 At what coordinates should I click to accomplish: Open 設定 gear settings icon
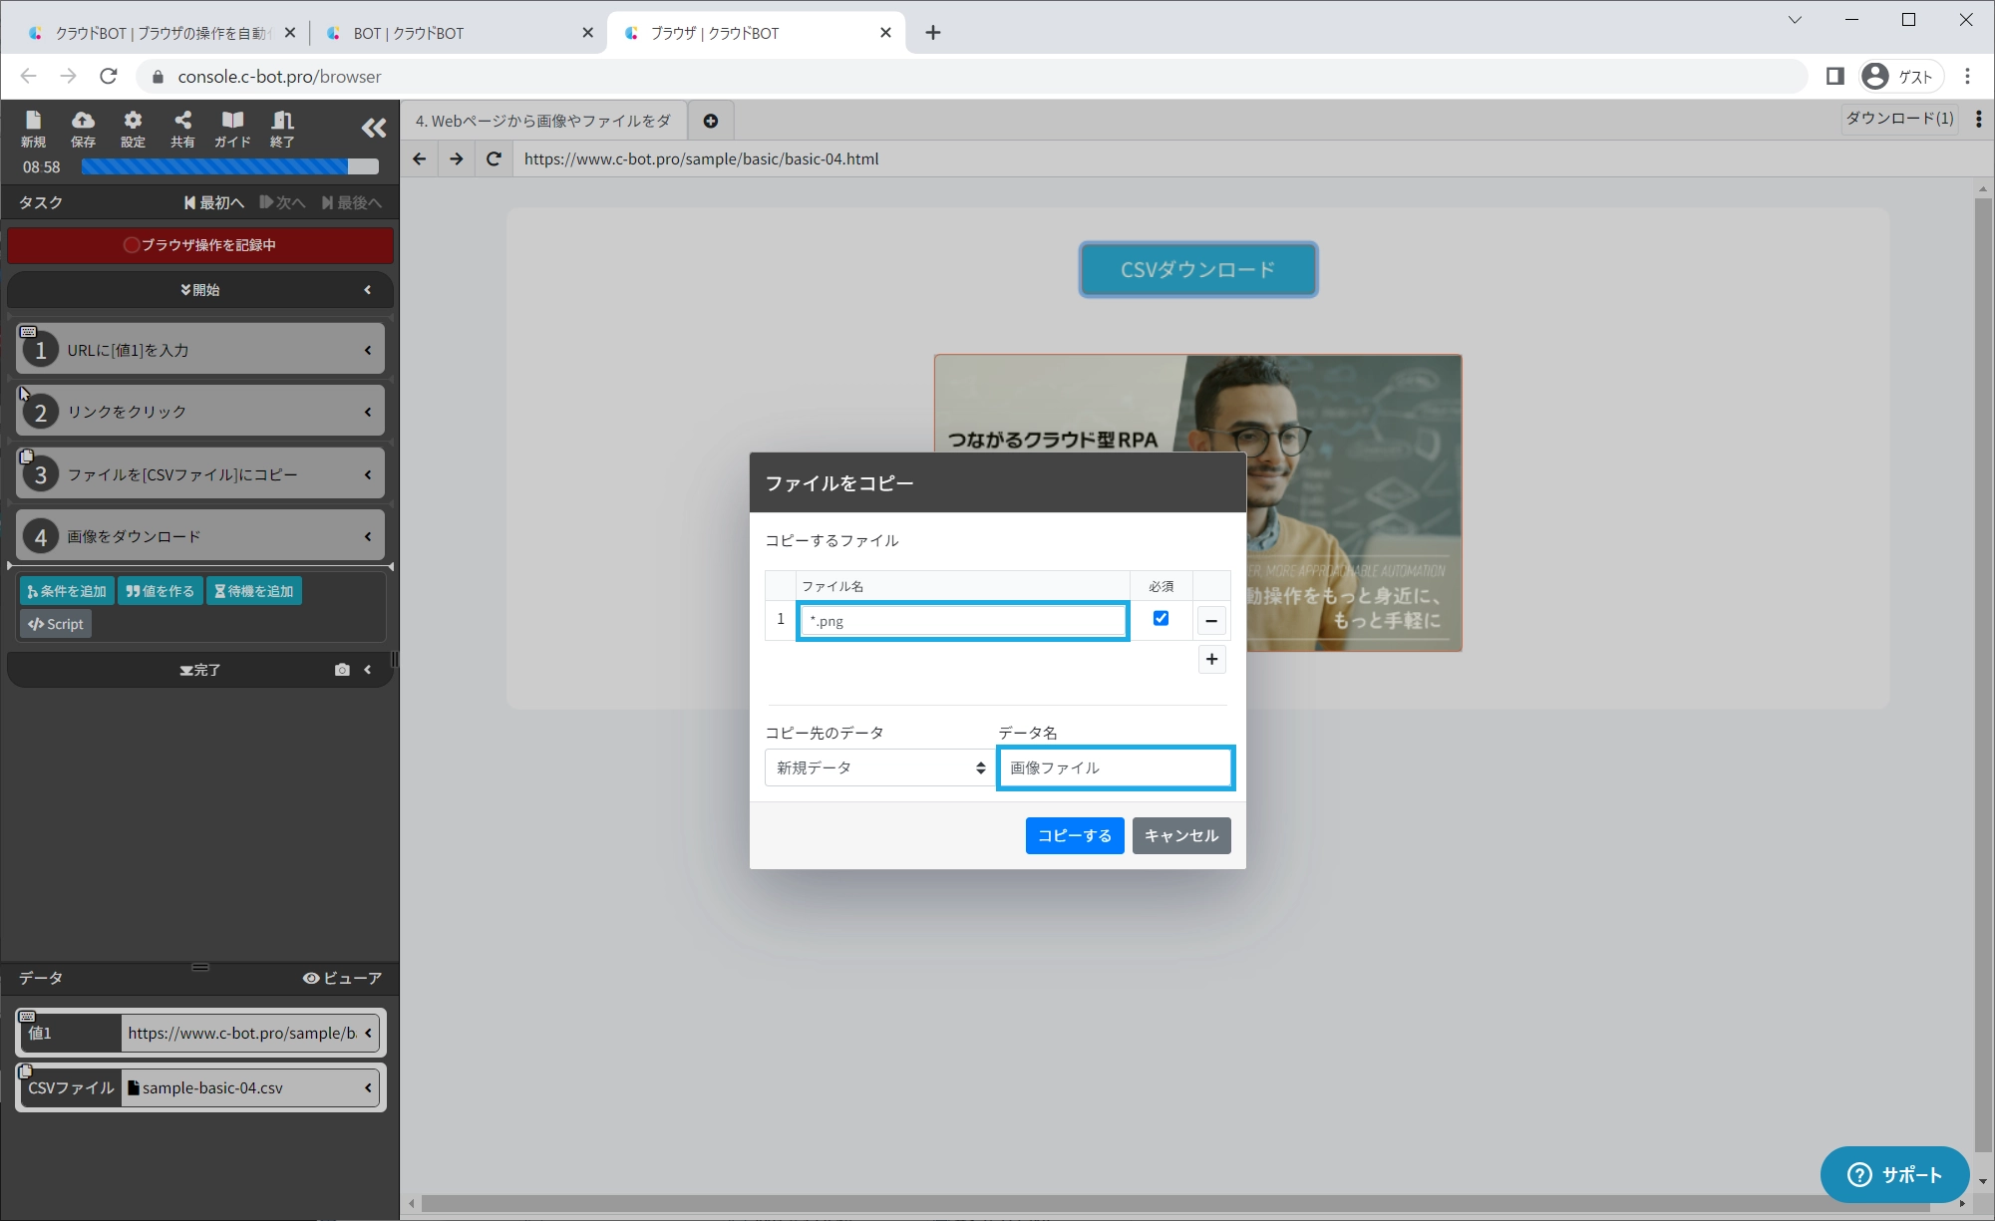click(133, 129)
